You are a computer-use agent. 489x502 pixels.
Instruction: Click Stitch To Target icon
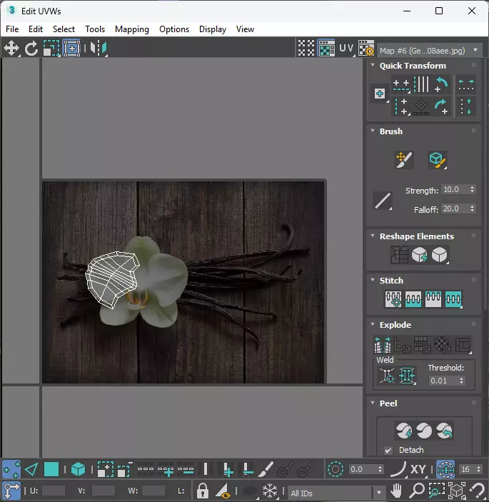click(393, 299)
